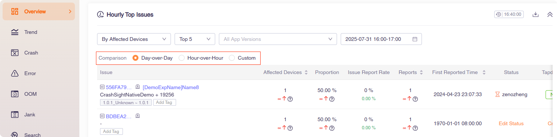Viewport: 557px width, 137px height.
Task: Open All App Versions dropdown
Action: click(278, 39)
